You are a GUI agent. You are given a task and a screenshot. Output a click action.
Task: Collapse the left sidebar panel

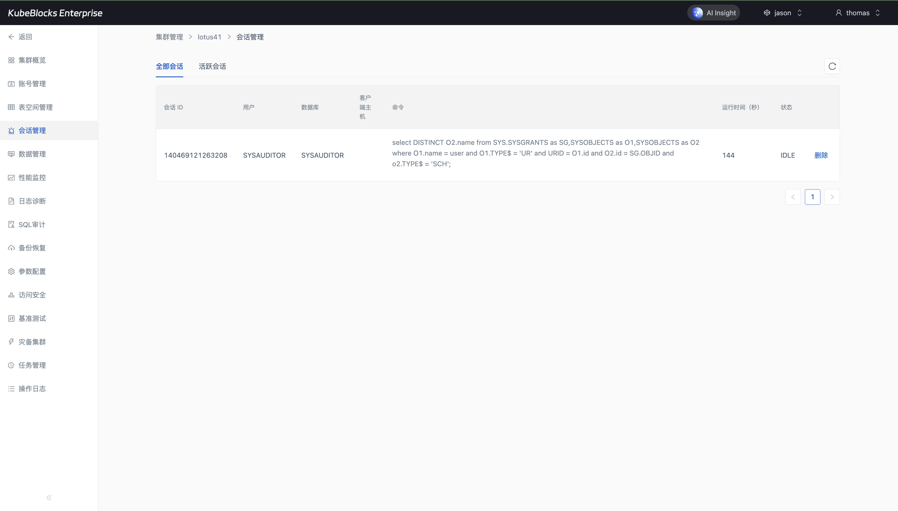tap(49, 497)
